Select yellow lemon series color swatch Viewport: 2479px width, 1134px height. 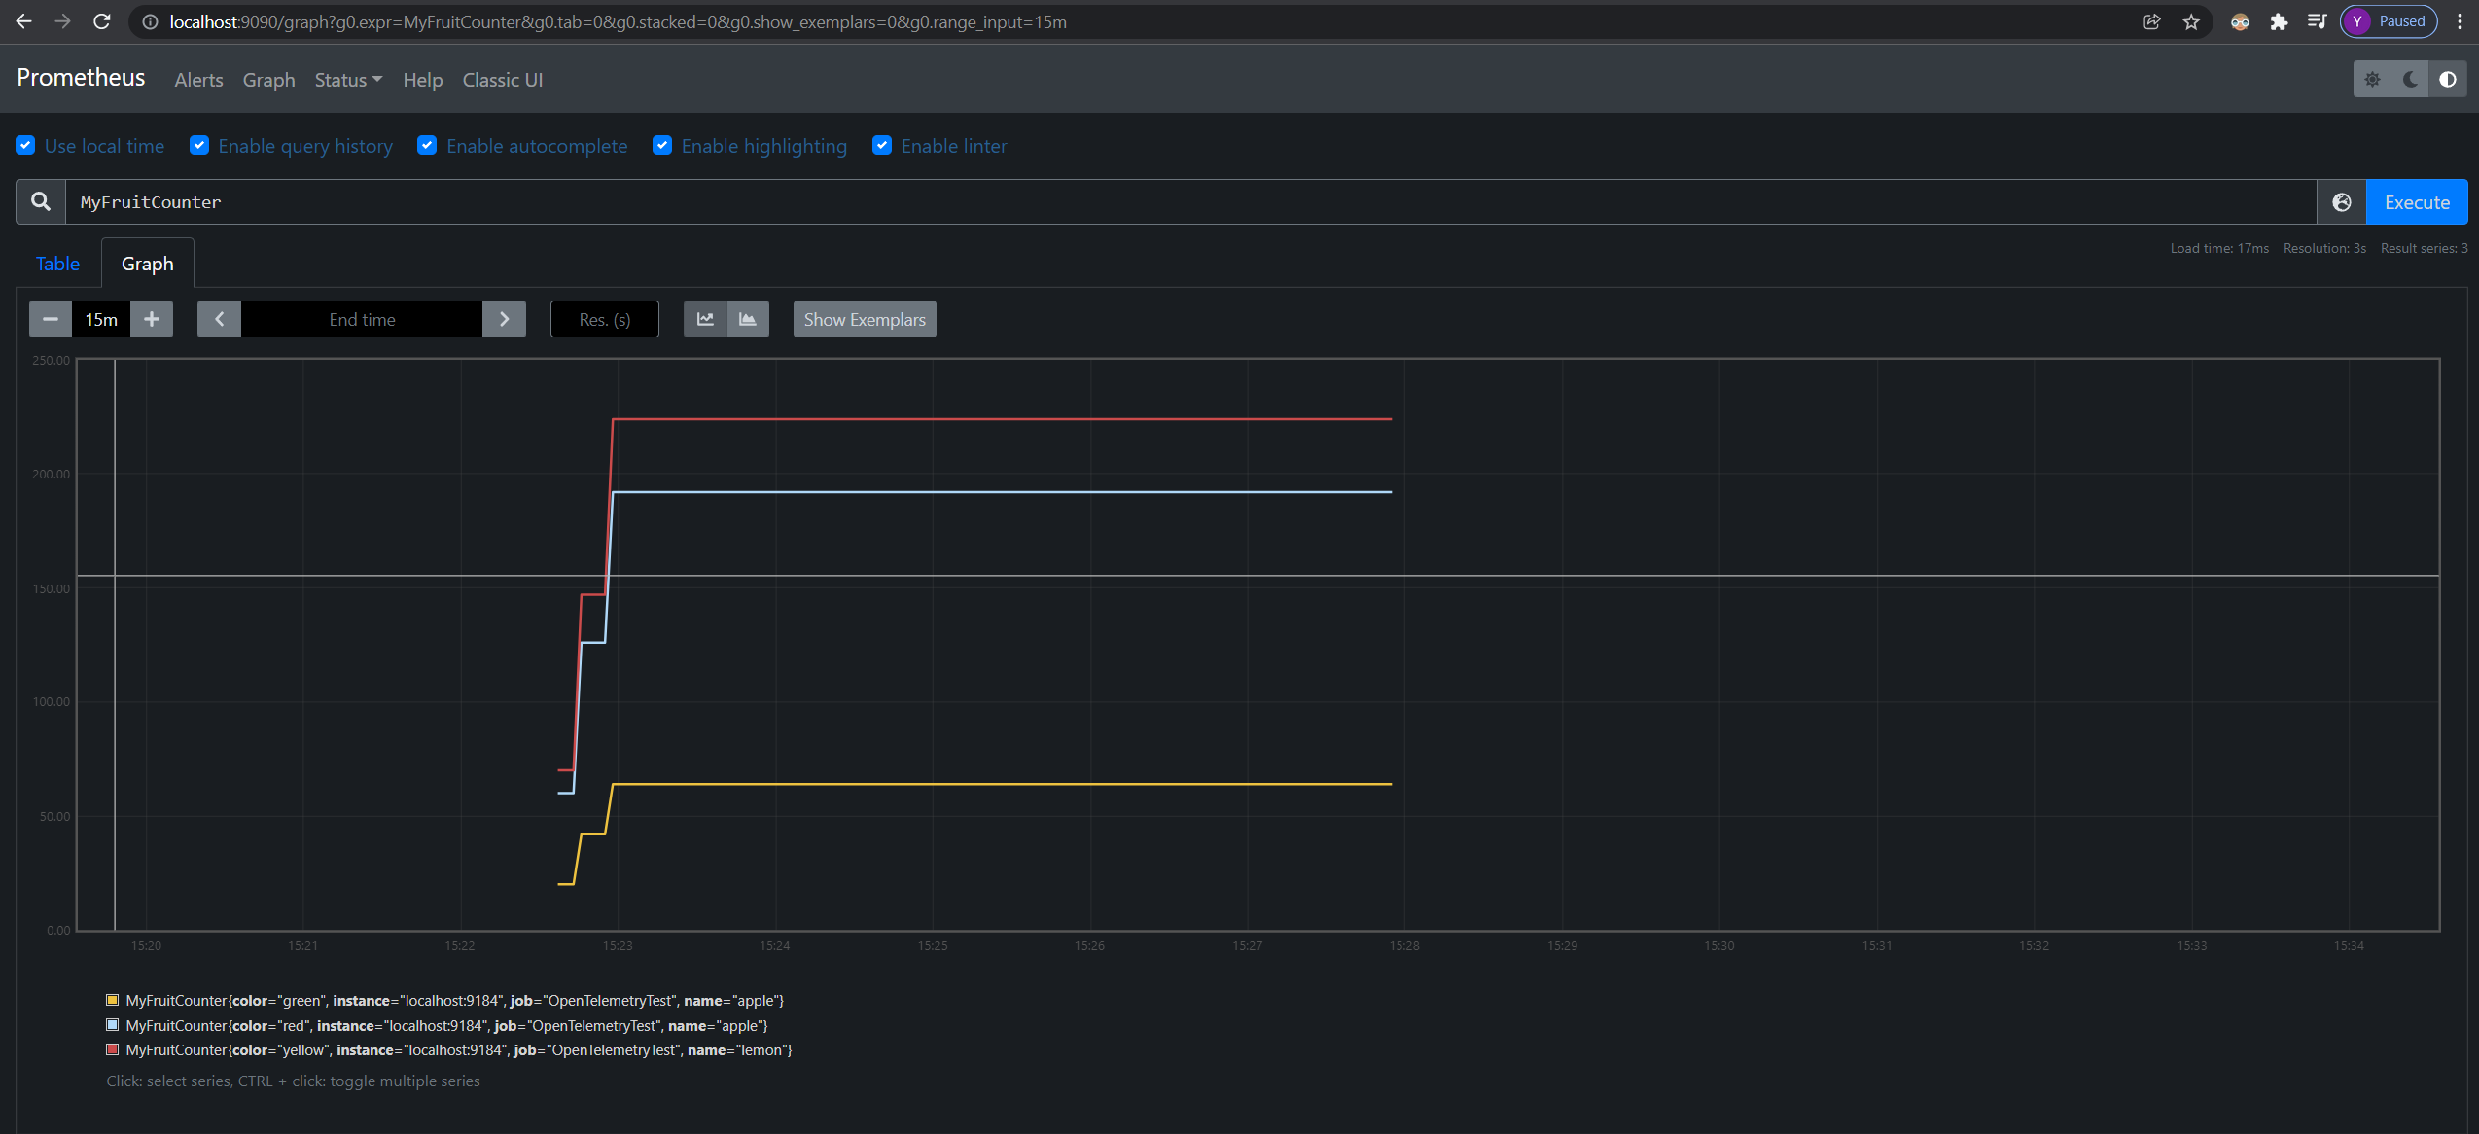click(x=113, y=1049)
